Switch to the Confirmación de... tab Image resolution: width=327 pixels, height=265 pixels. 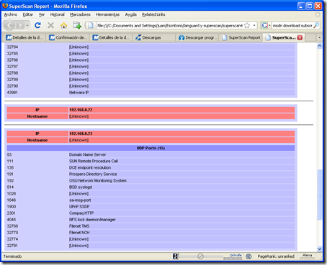(68, 37)
